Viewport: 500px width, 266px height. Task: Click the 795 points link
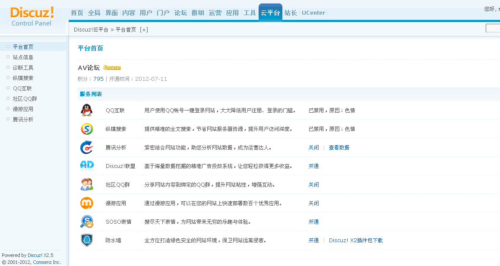point(98,79)
